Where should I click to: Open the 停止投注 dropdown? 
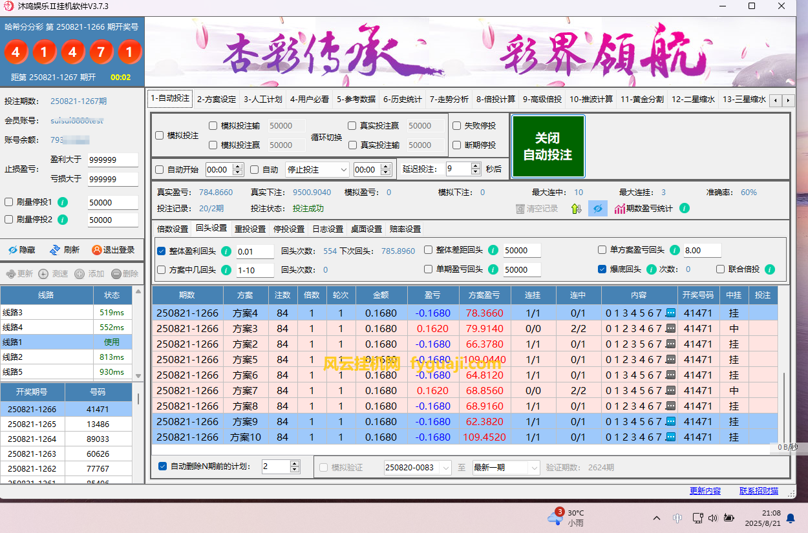click(317, 170)
